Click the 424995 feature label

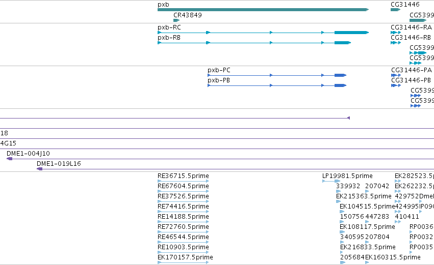(407, 207)
